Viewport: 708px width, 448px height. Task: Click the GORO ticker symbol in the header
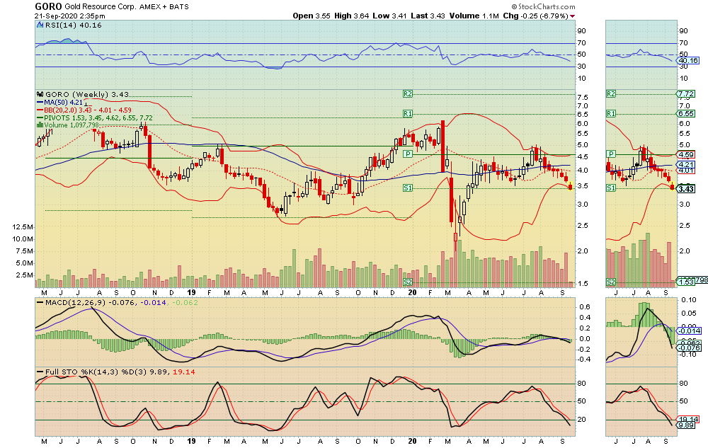[x=48, y=6]
